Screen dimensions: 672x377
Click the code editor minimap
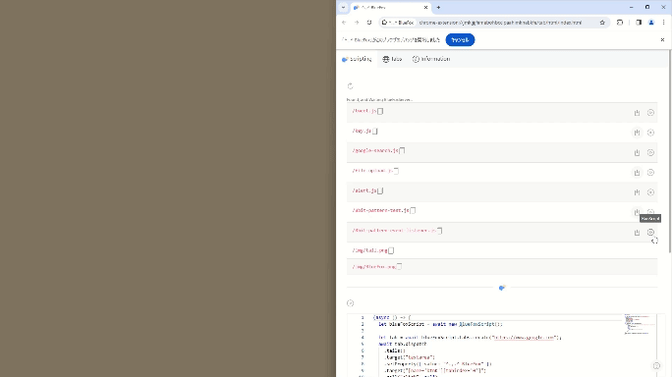640,324
